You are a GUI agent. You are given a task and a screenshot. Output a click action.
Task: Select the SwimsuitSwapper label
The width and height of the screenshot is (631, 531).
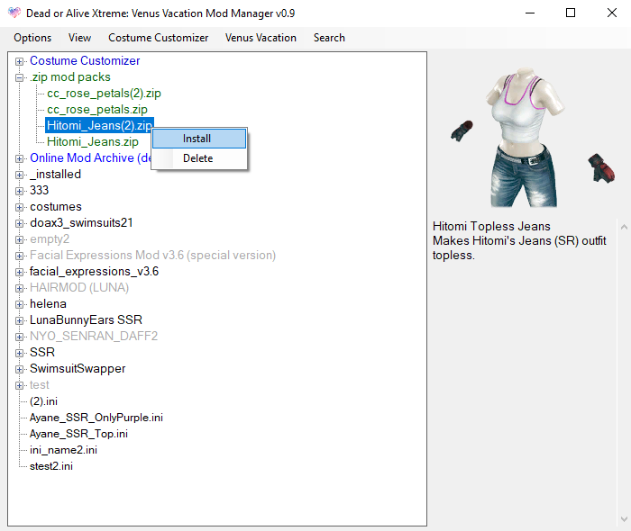coord(78,368)
